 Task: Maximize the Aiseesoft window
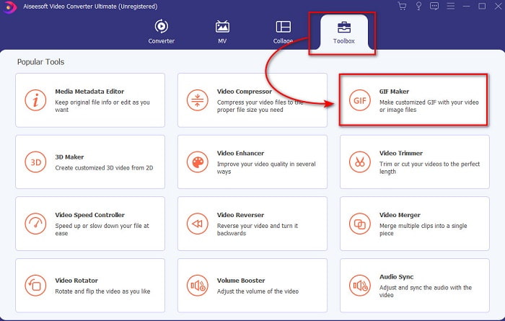(x=482, y=6)
